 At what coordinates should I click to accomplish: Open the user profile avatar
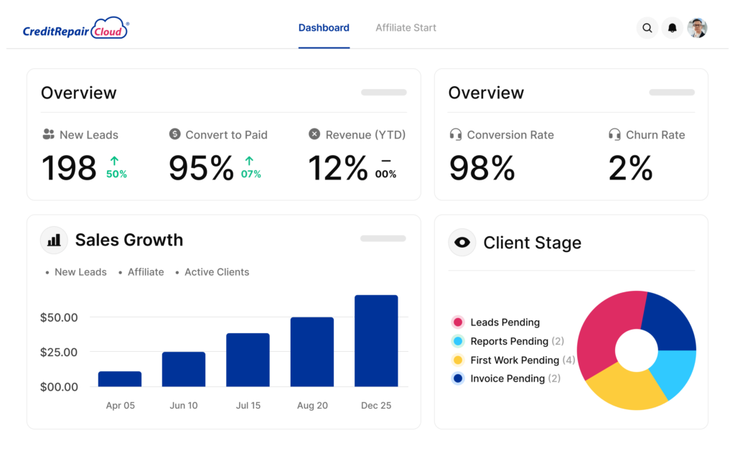tap(697, 28)
